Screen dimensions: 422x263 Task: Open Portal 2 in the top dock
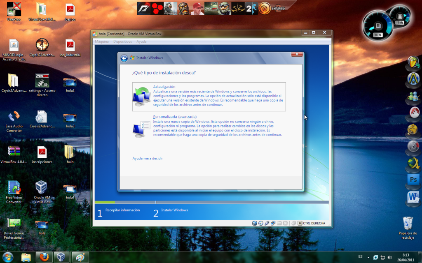pos(251,9)
